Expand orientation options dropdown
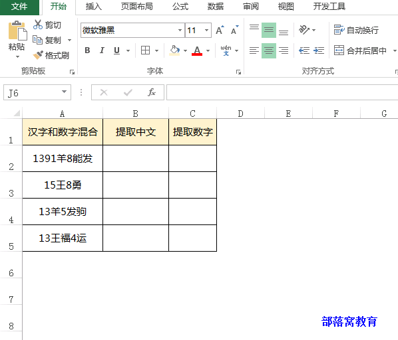Screen dimensions: 398x340 click(313, 30)
